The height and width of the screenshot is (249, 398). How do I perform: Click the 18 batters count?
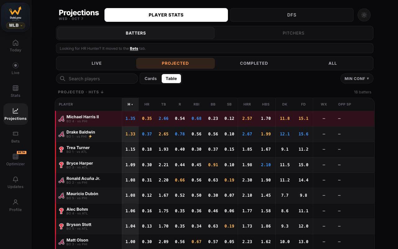[x=363, y=92]
